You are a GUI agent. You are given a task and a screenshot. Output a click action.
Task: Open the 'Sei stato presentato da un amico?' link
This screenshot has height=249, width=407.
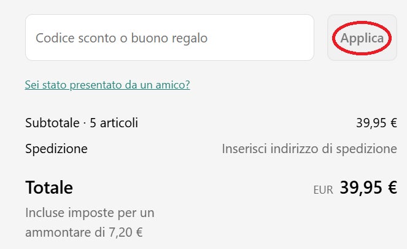coord(107,85)
